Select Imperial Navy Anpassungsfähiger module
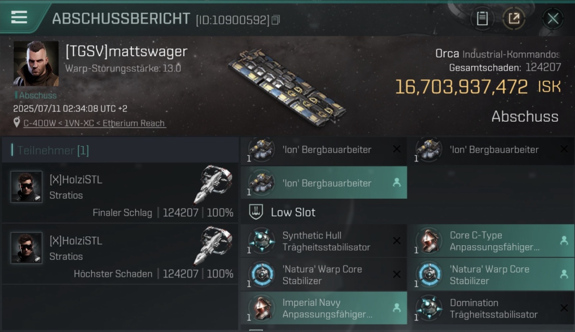 pos(324,309)
